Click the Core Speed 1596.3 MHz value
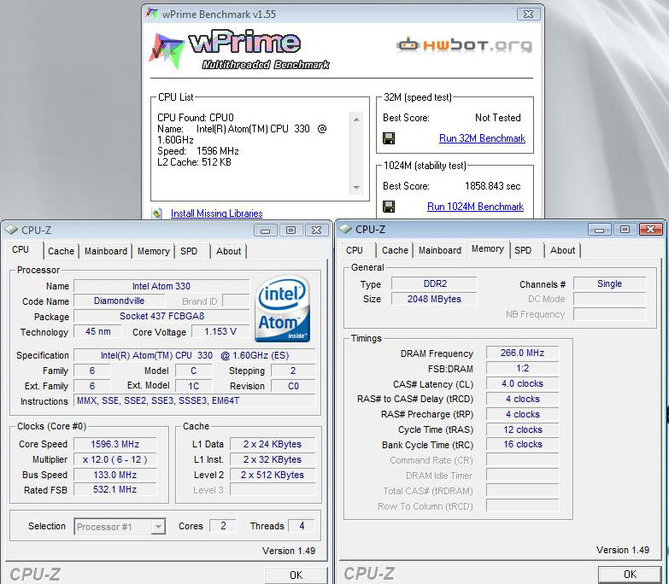 115,444
